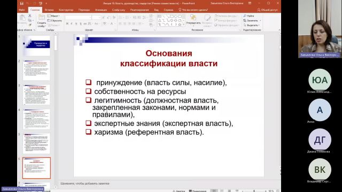Viewport: 342px width, 192px height.
Task: Click the ribbon display options icon
Action: [x=250, y=3]
